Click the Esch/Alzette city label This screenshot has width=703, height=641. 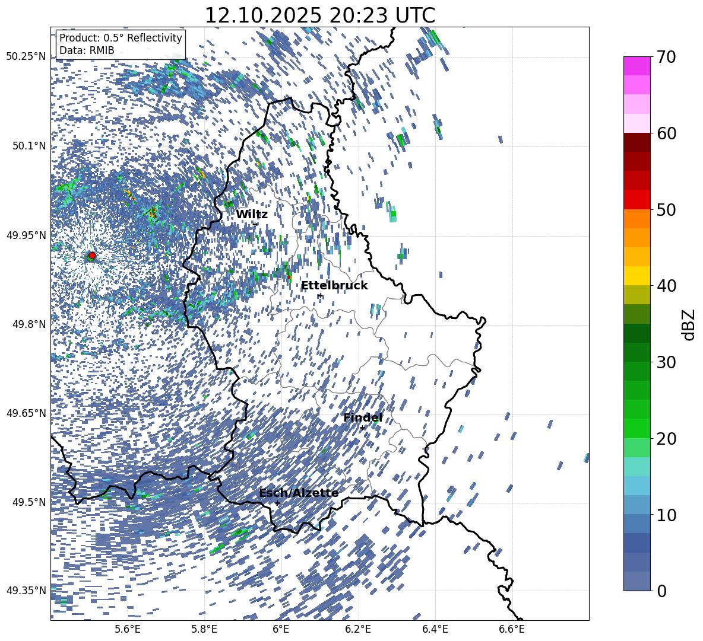299,493
